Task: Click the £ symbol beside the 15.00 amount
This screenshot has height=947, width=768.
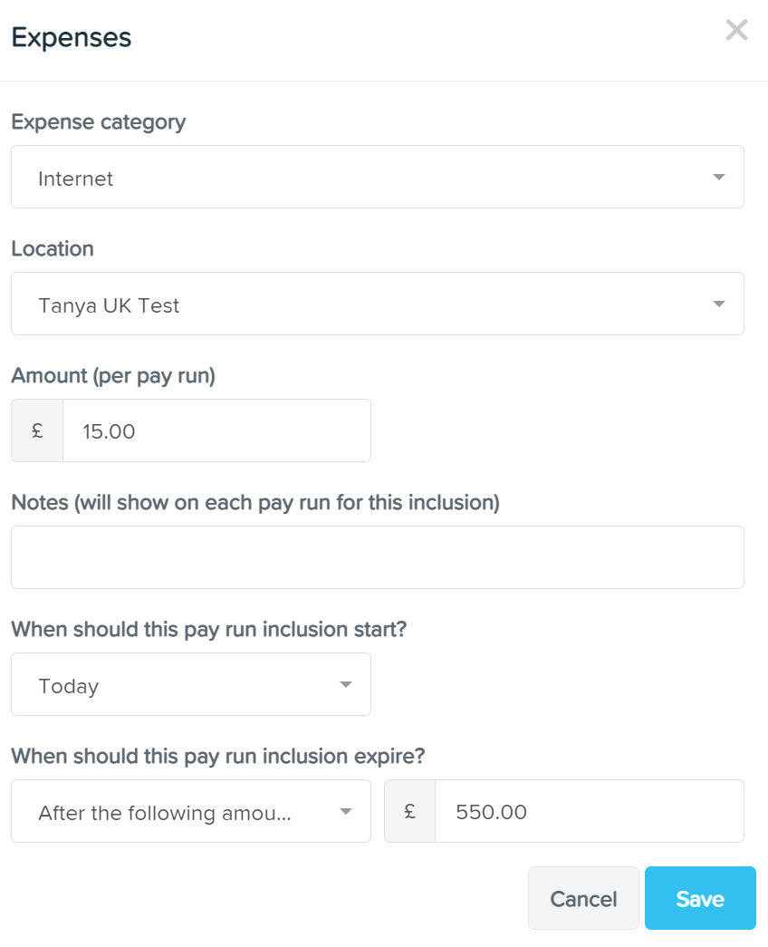Action: click(x=37, y=430)
